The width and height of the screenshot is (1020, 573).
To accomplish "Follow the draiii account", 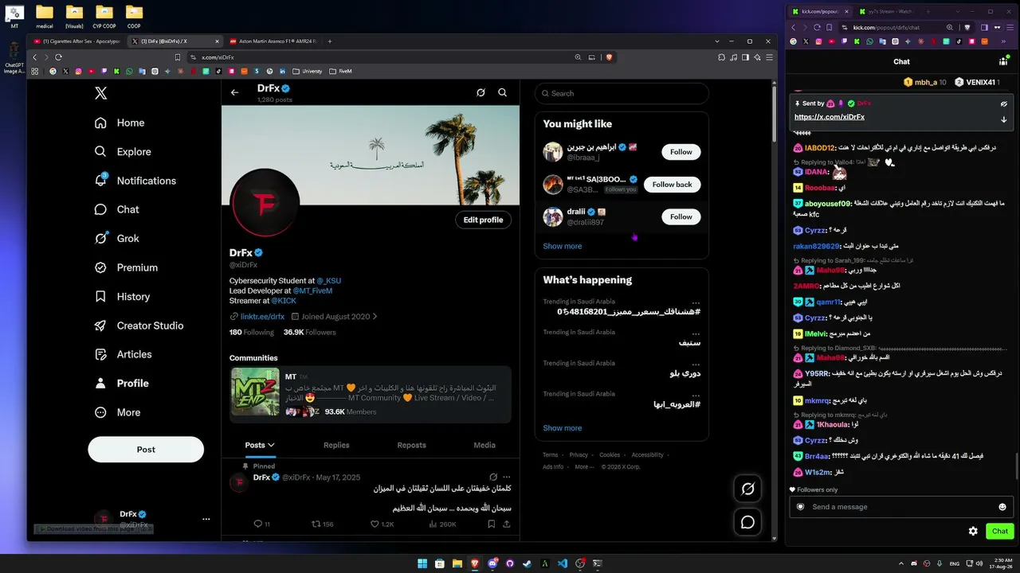I will [x=681, y=216].
